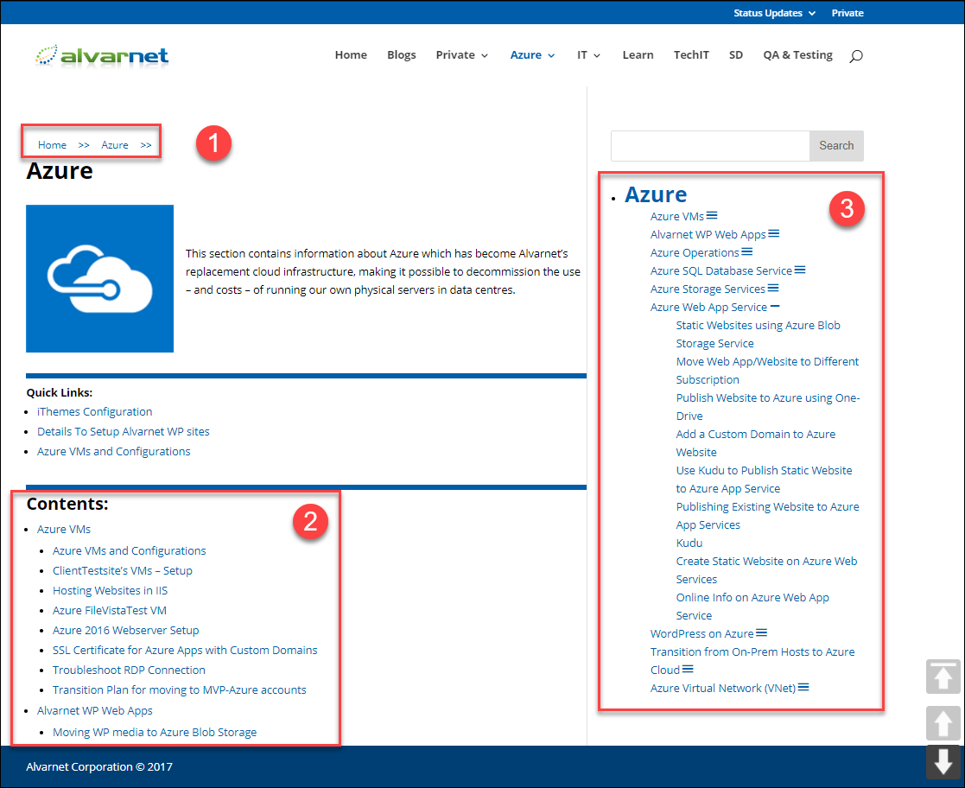Open Publish Website to Azure using One-Drive

[768, 407]
